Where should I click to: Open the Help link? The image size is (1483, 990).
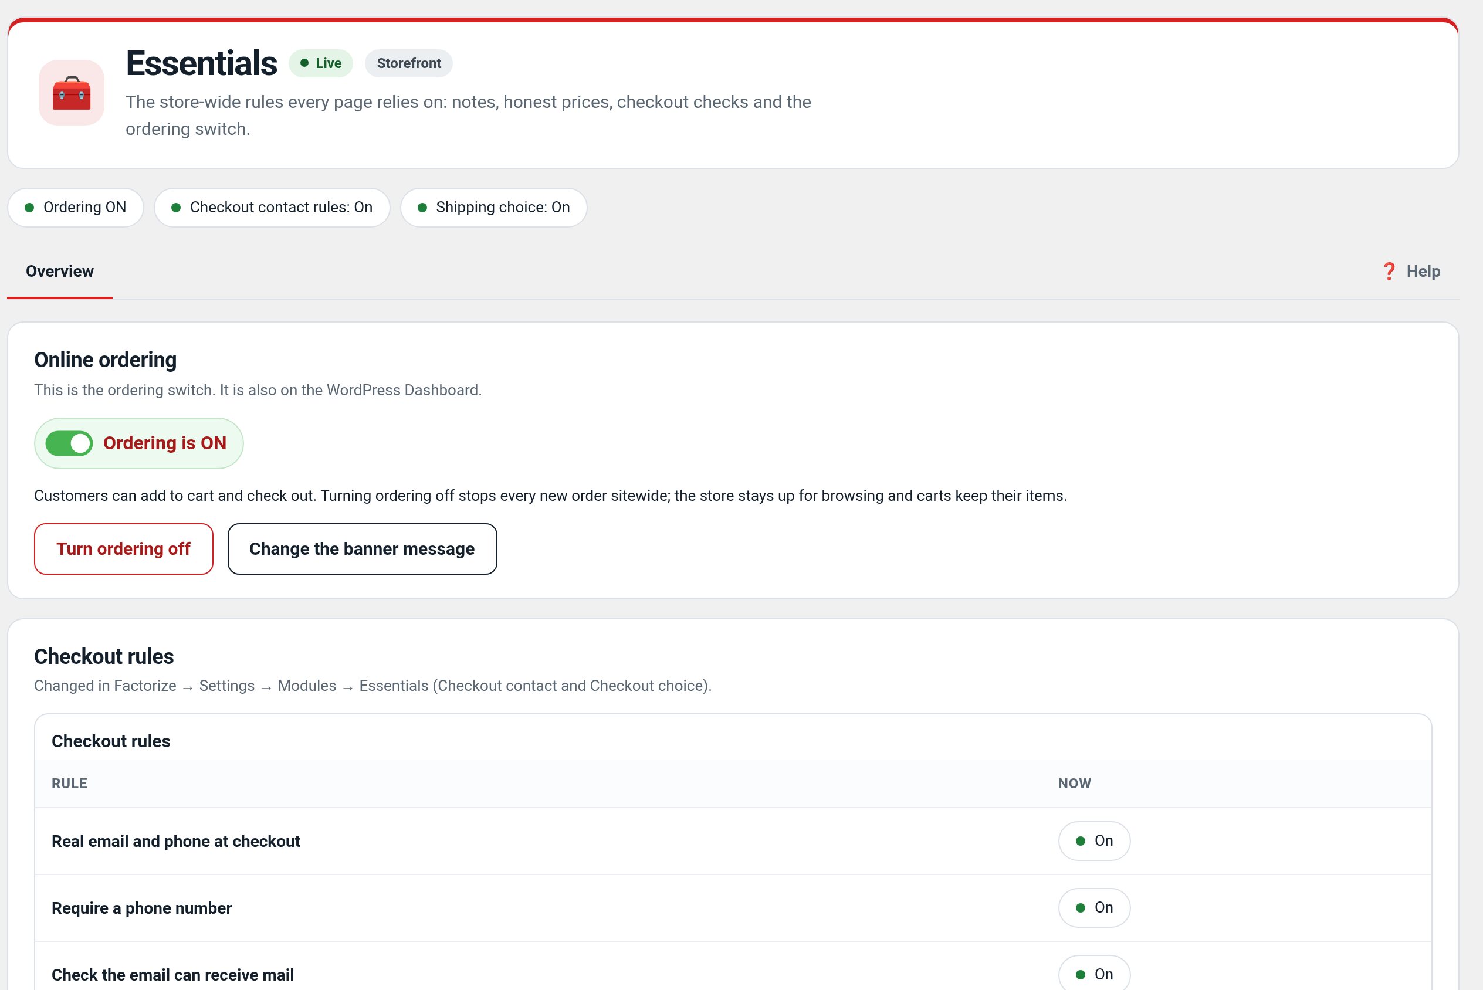click(x=1411, y=272)
